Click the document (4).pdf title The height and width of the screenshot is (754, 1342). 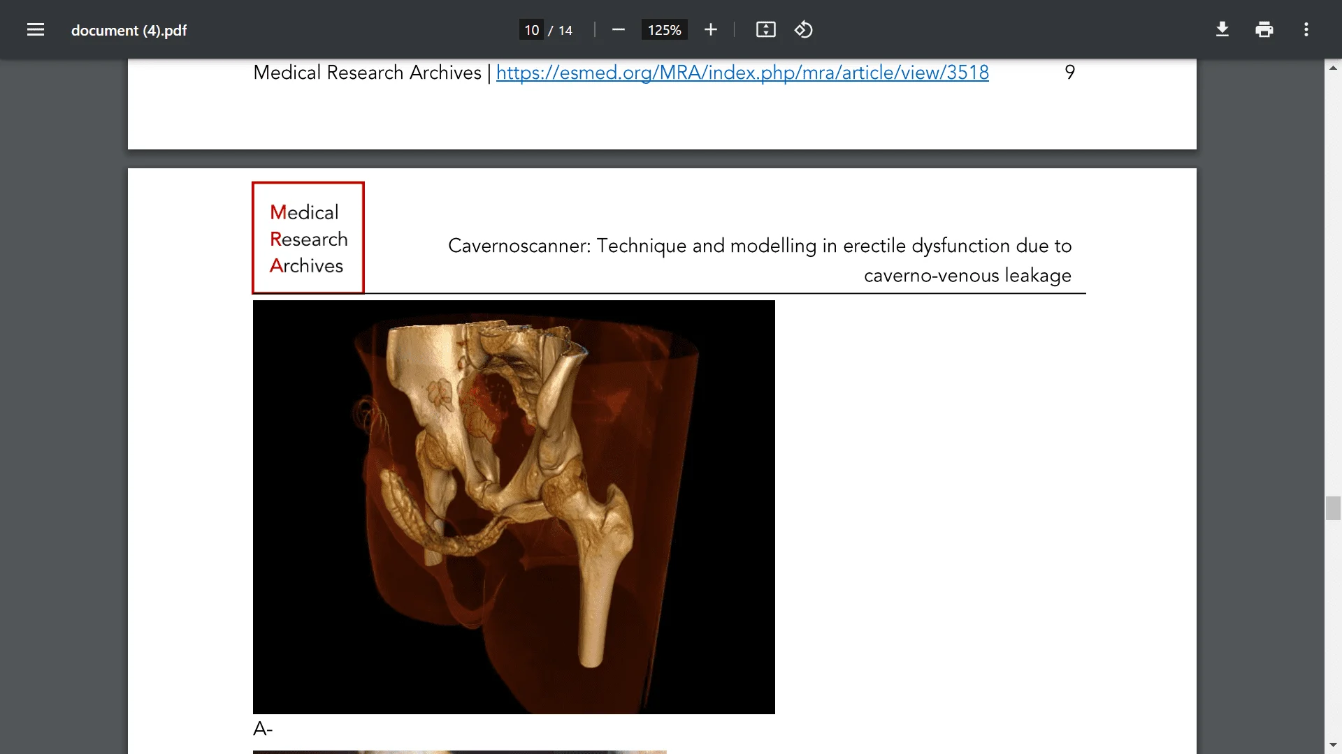point(129,30)
